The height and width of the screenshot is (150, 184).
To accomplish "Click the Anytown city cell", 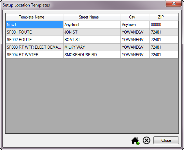I will pyautogui.click(x=135, y=25).
